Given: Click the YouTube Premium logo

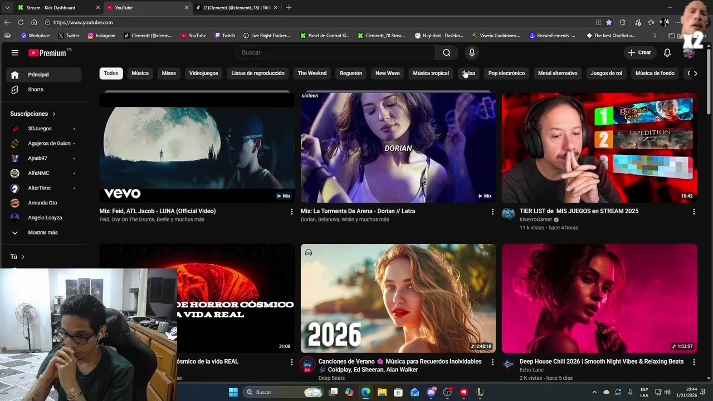Looking at the screenshot, I should (47, 53).
